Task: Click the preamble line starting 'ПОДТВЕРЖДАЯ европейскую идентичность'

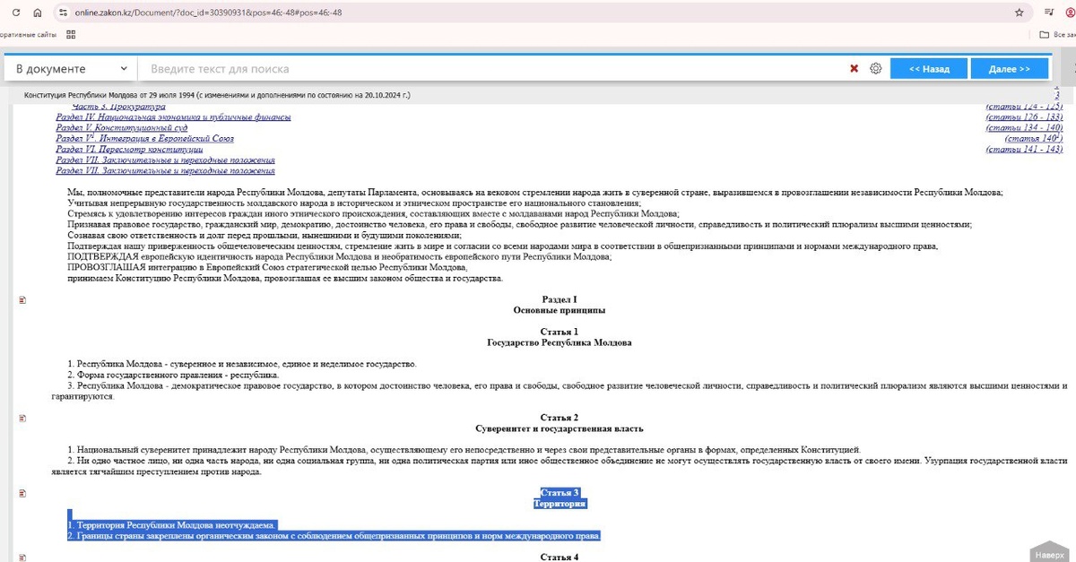Action: 340,257
